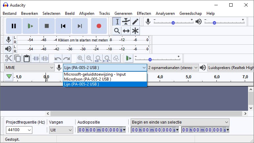Open the Tracks menu
Image resolution: width=254 pixels, height=143 pixels.
click(104, 13)
